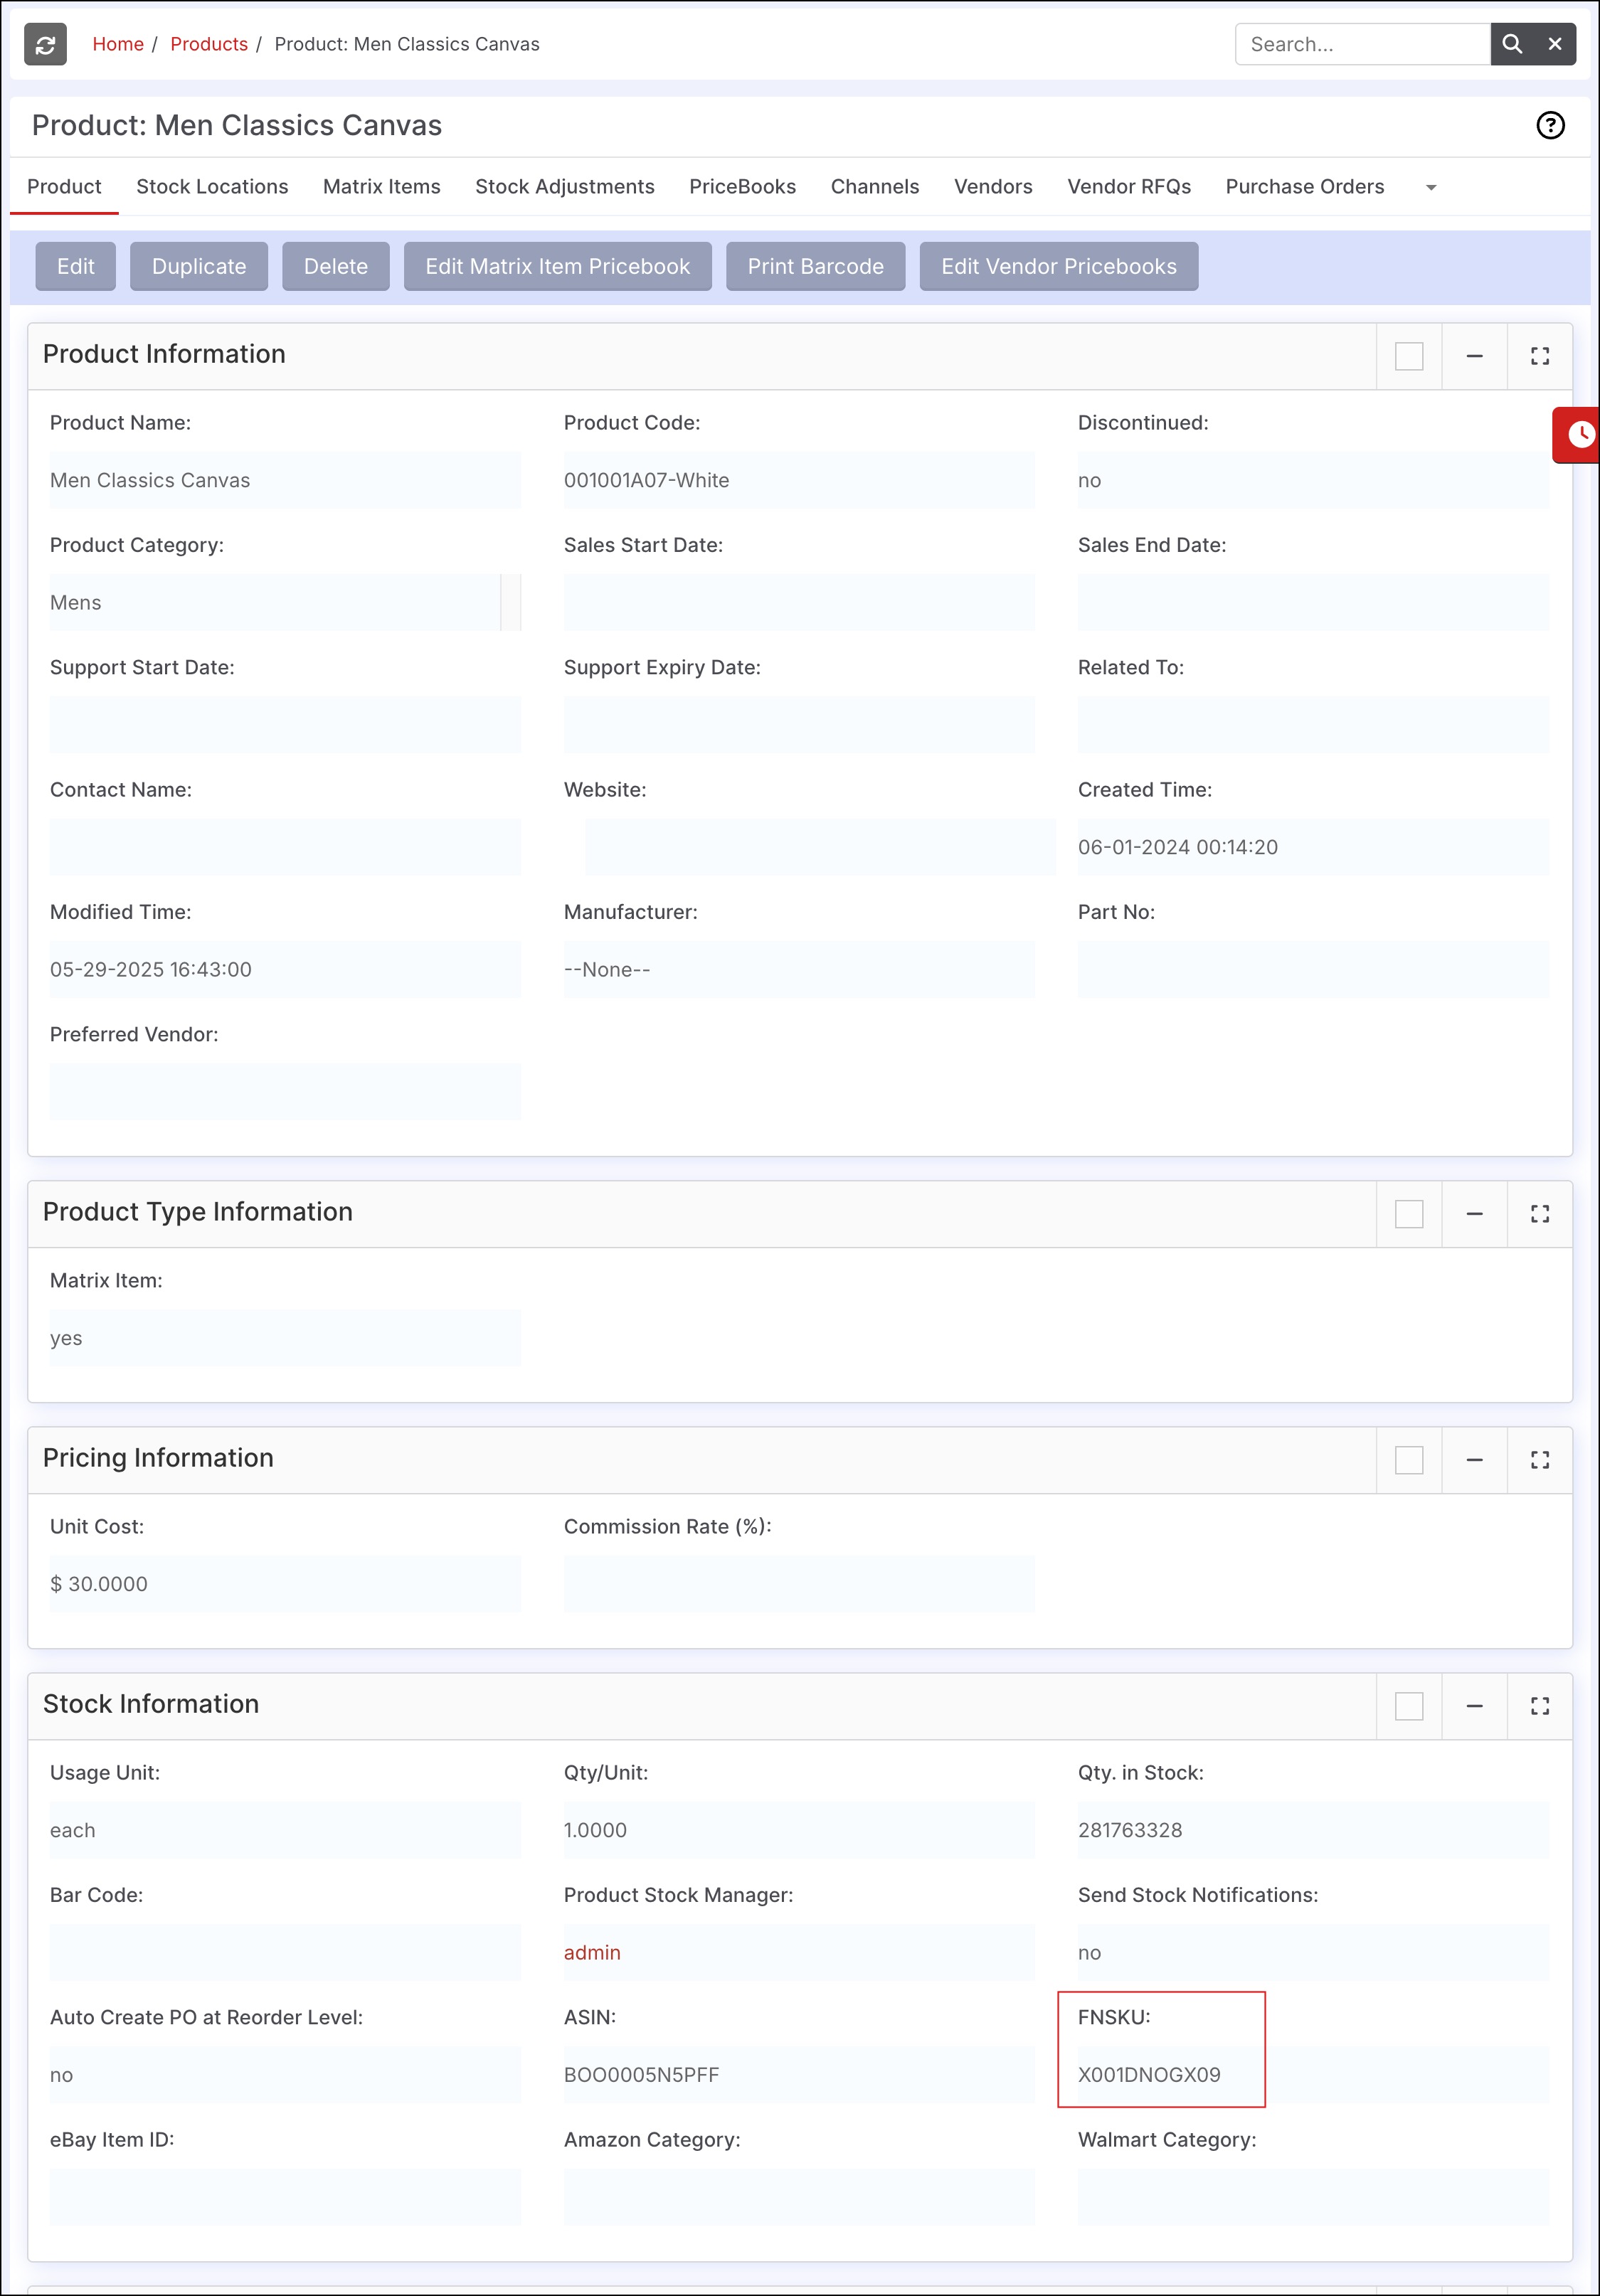Toggle the Product Type Information checkbox
This screenshot has width=1600, height=2296.
coord(1408,1214)
